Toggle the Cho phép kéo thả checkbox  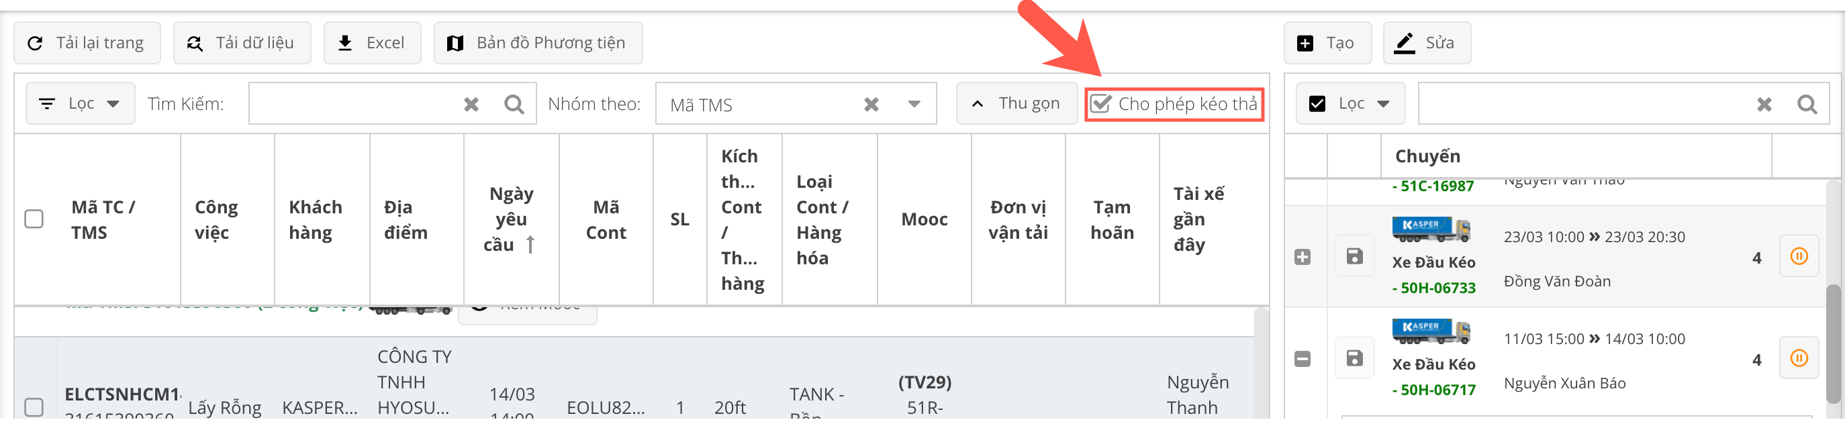1100,105
